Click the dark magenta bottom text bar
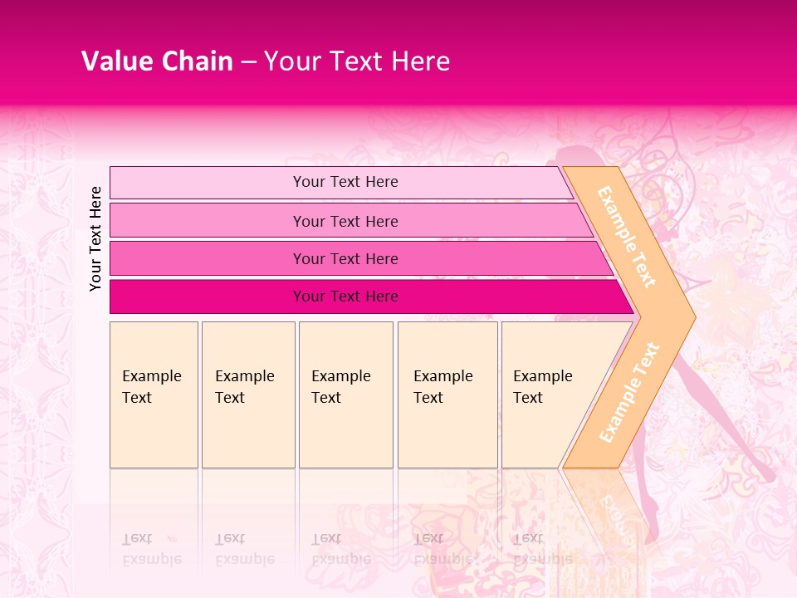The height and width of the screenshot is (598, 797). coord(345,297)
